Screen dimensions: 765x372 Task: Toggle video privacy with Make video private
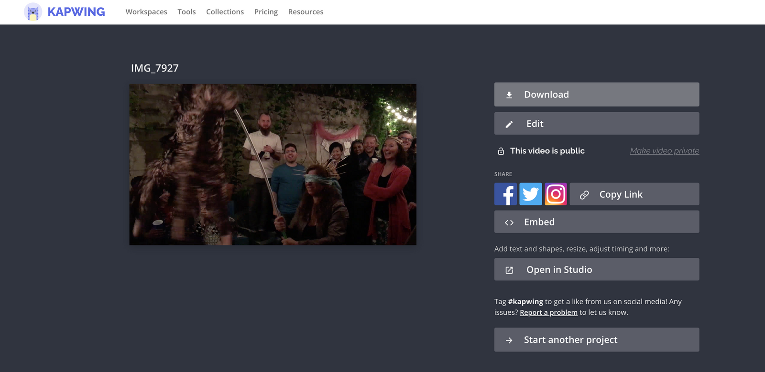pyautogui.click(x=664, y=151)
